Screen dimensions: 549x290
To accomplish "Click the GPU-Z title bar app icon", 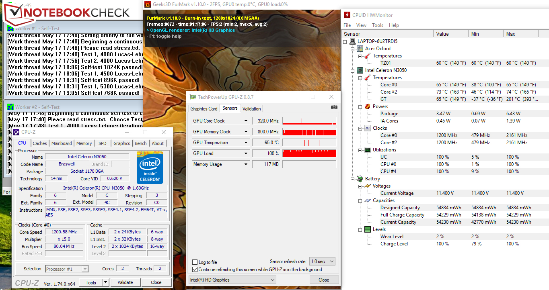I will tap(193, 97).
